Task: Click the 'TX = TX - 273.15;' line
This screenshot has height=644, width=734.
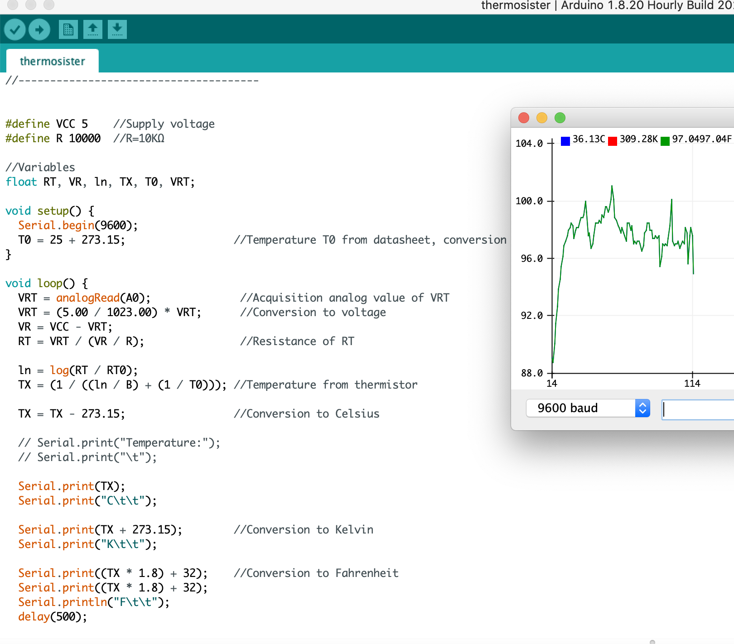Action: click(72, 414)
